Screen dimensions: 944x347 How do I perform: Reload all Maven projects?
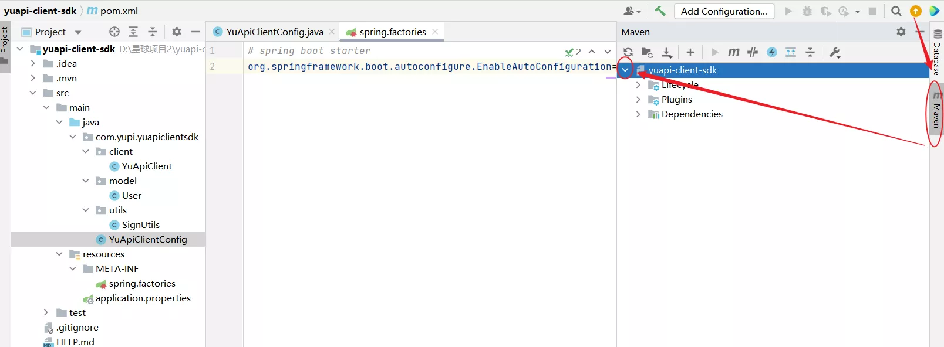coord(628,52)
